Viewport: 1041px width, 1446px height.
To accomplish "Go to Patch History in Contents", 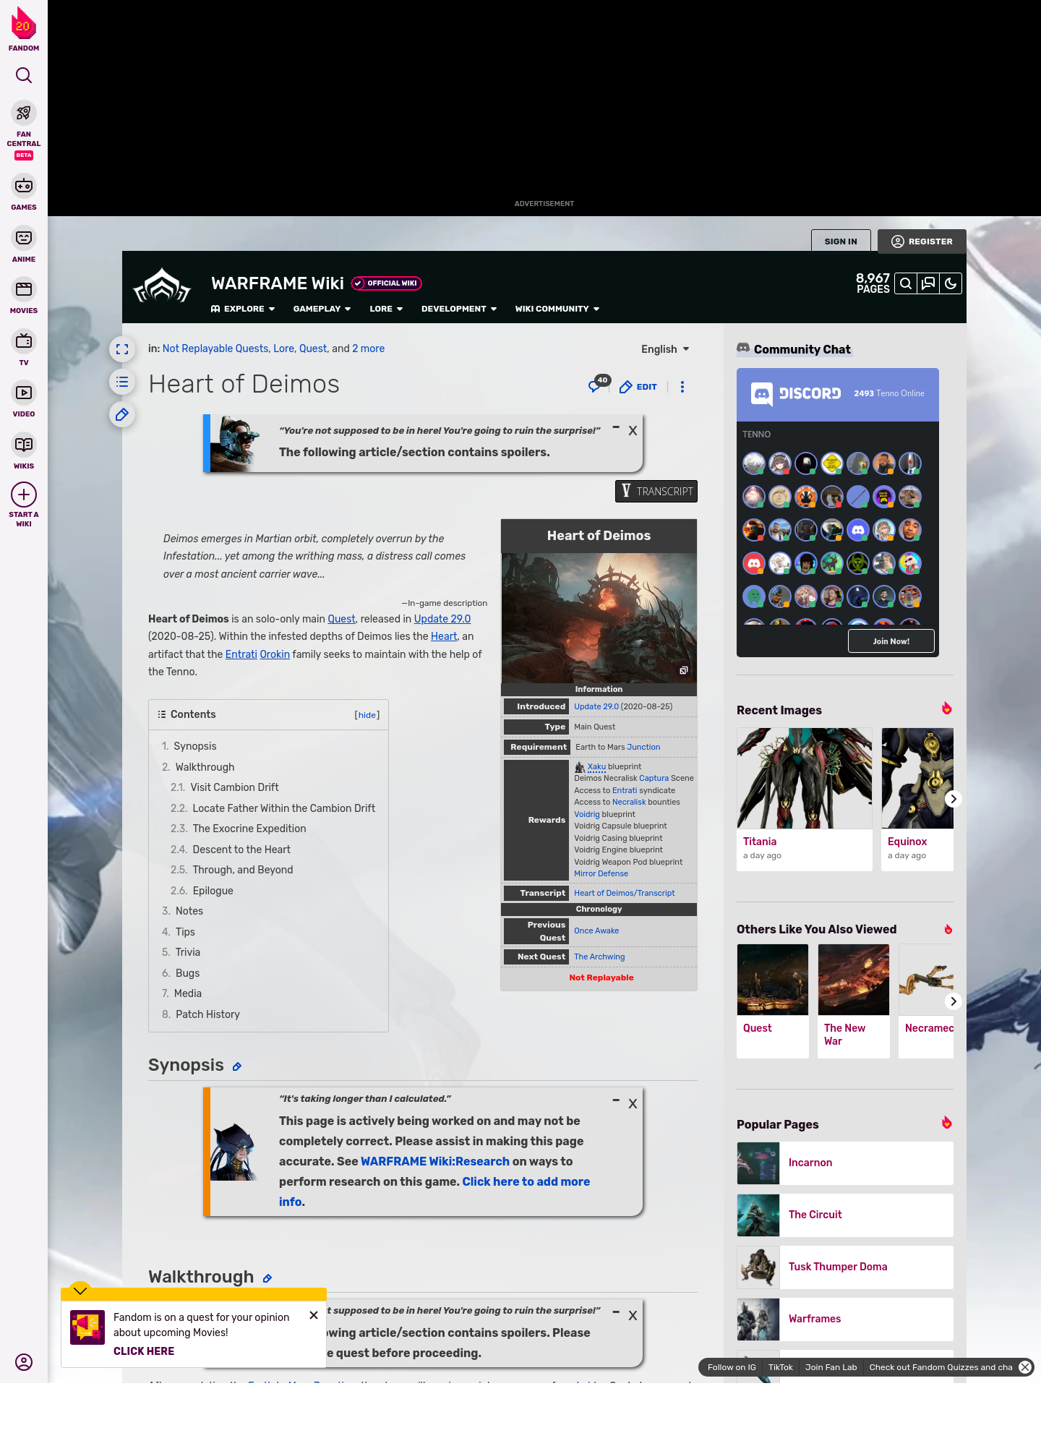I will coord(207,1014).
